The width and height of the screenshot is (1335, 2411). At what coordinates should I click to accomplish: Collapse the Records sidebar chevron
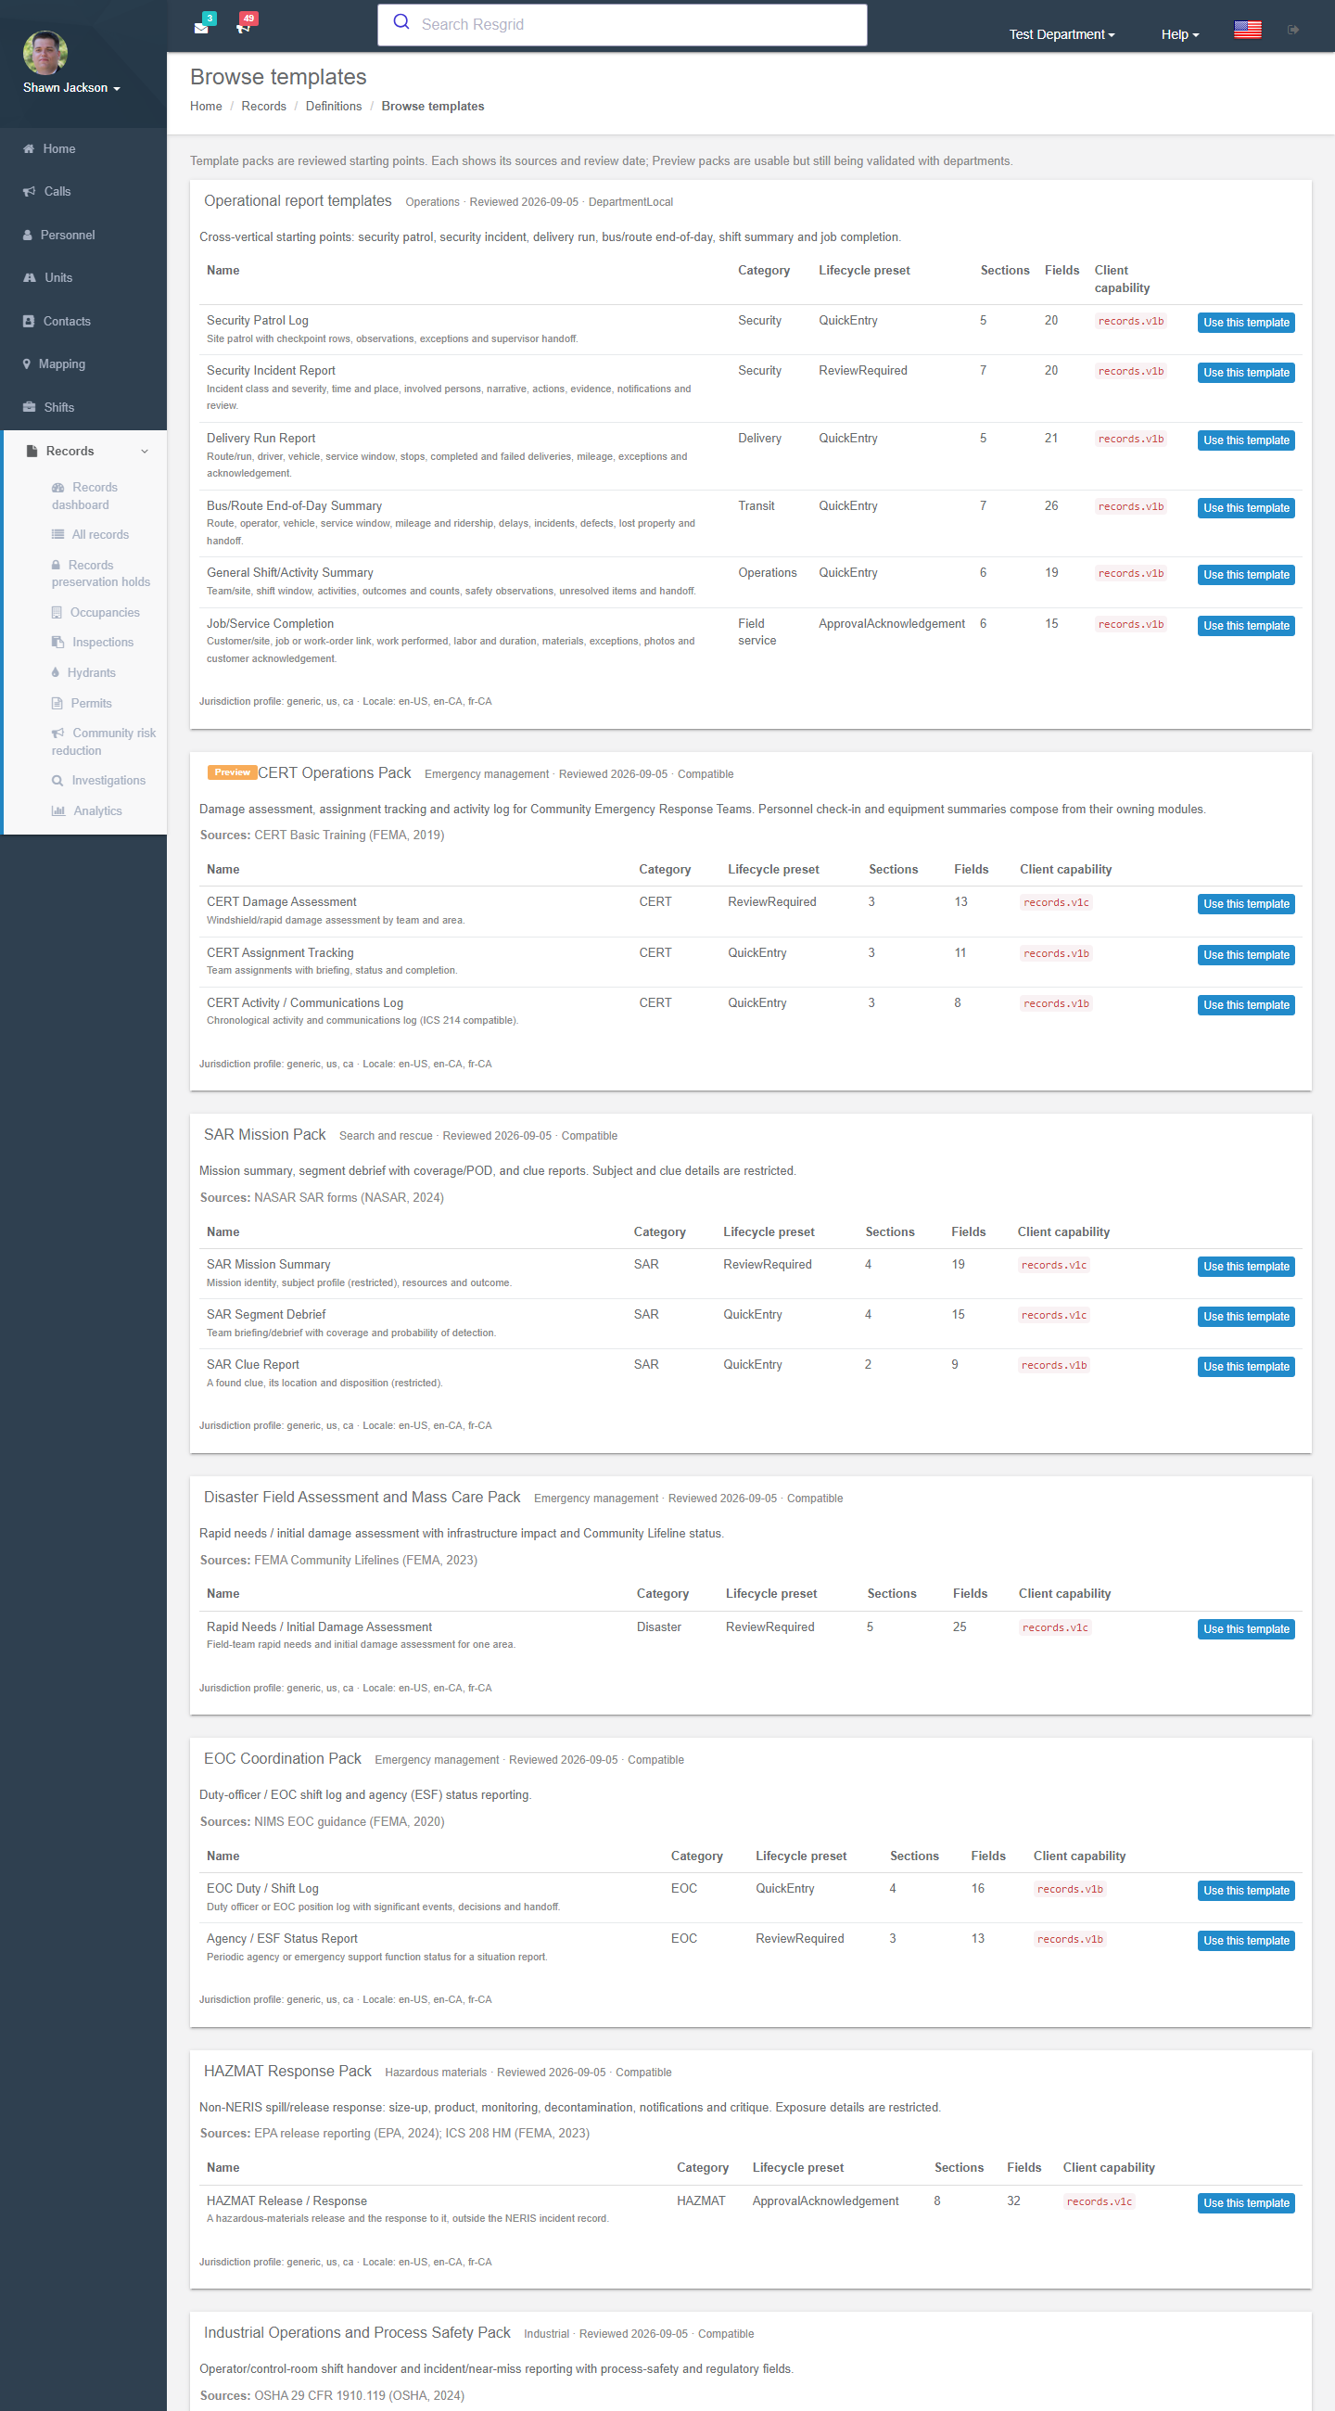coord(145,451)
